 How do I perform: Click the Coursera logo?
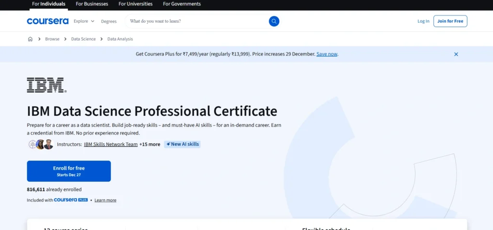(x=48, y=21)
